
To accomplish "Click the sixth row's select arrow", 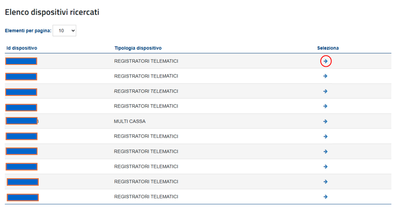I will point(325,136).
